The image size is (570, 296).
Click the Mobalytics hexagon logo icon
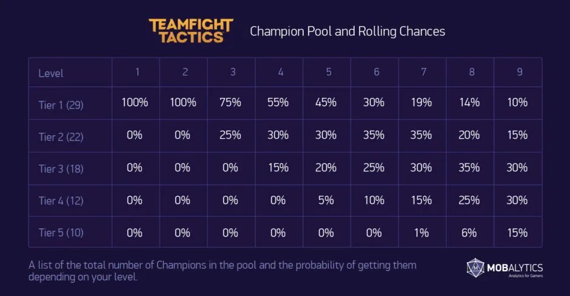click(x=475, y=268)
